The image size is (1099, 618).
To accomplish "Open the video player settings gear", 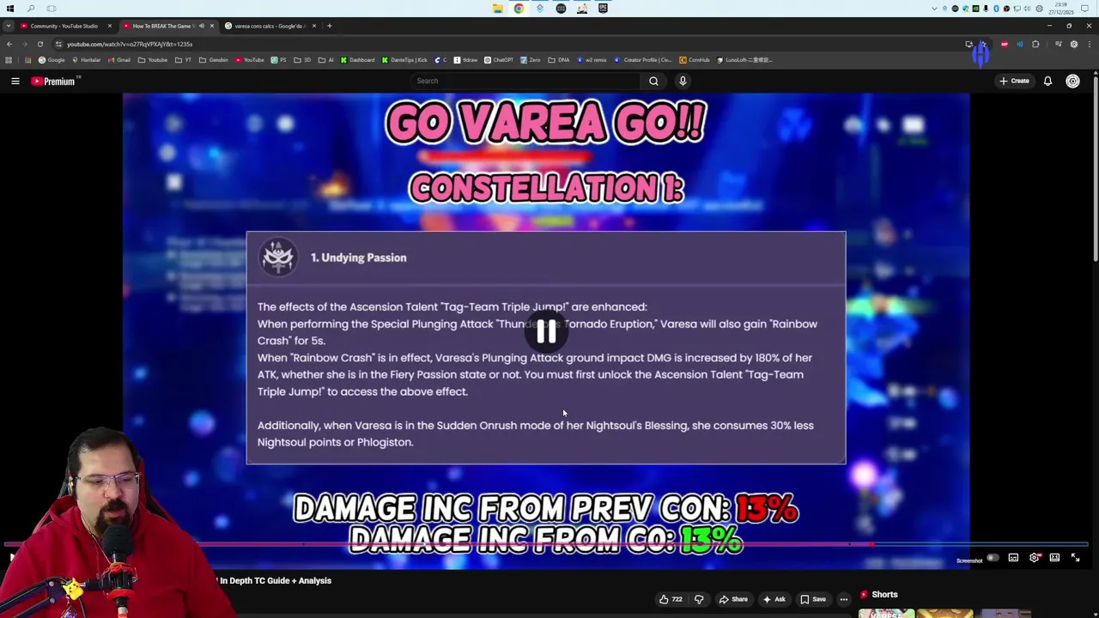I will 1034,558.
